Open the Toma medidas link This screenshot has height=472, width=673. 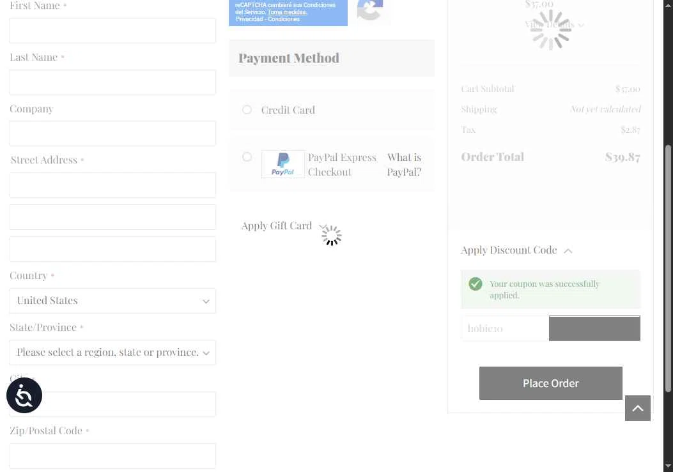pyautogui.click(x=287, y=12)
